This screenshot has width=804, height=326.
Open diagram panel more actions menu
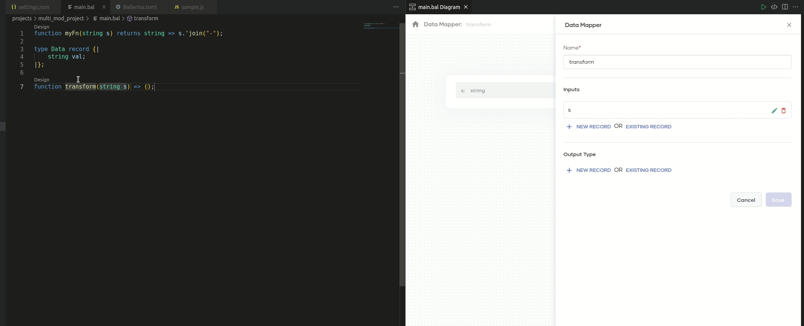coord(795,7)
